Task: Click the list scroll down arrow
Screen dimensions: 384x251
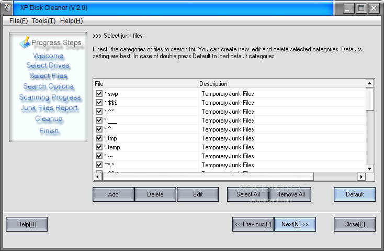Action: pos(370,168)
